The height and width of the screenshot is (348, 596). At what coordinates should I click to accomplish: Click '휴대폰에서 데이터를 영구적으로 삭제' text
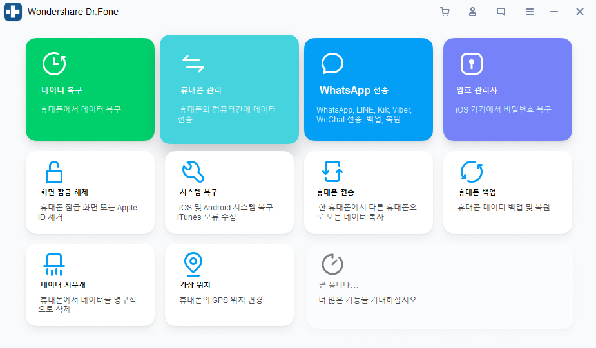coord(87,304)
